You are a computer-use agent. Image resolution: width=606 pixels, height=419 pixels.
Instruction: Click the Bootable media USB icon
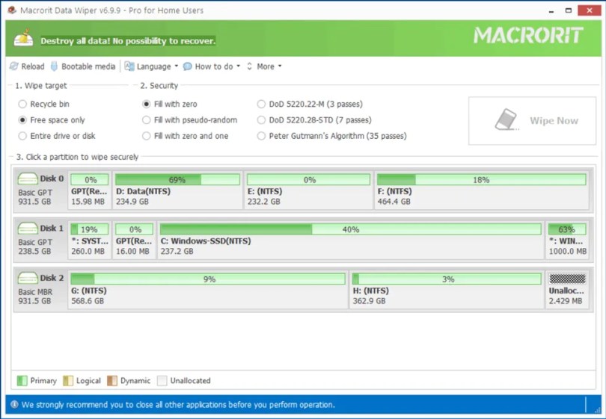tap(55, 66)
